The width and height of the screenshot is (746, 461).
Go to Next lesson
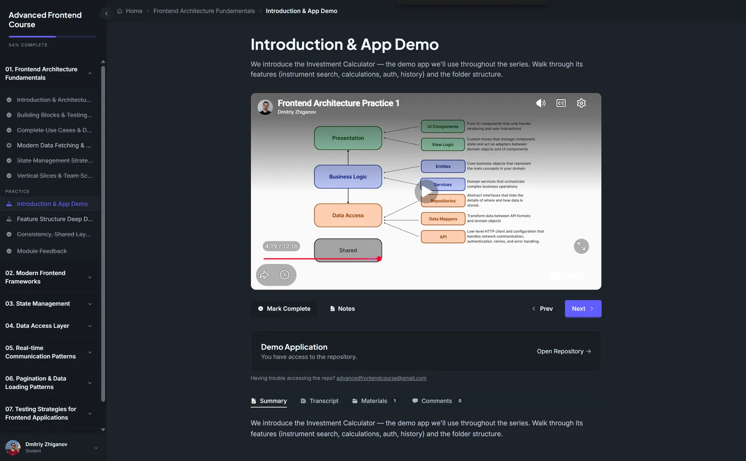click(x=583, y=309)
